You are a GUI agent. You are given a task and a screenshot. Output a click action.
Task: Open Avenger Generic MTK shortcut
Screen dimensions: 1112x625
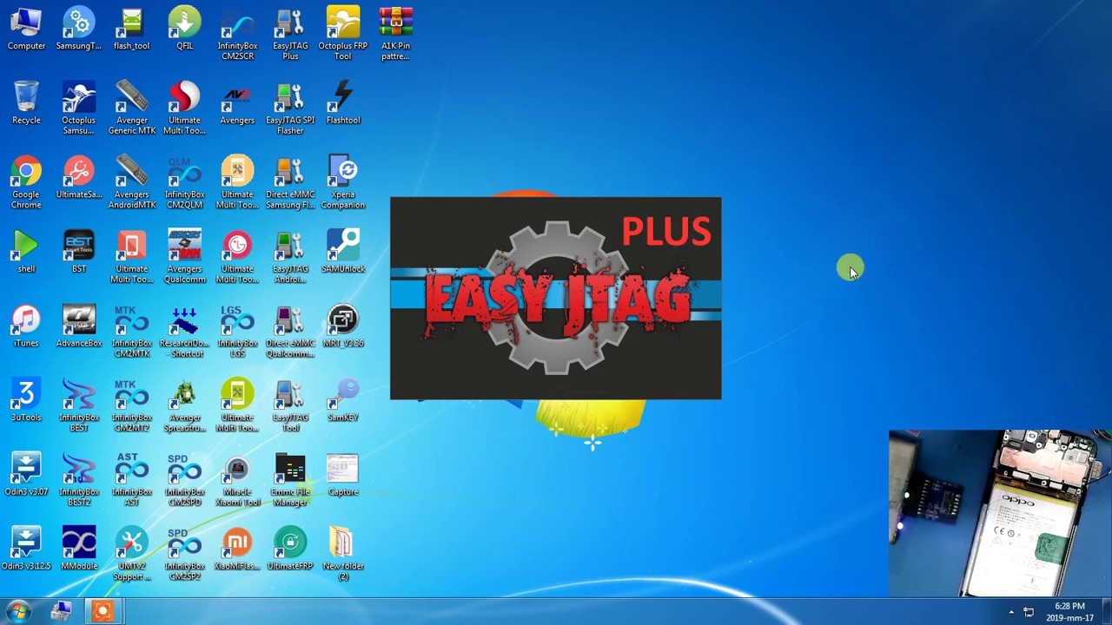coord(132,109)
